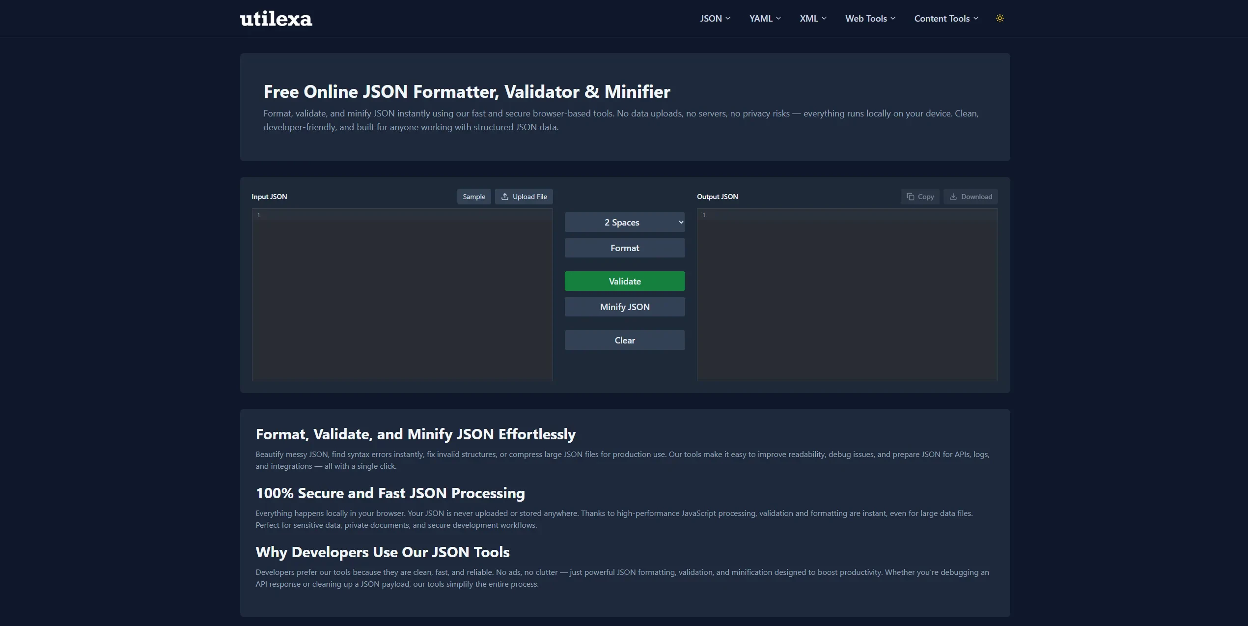1248x626 pixels.
Task: Load example data with Sample button
Action: tap(473, 197)
